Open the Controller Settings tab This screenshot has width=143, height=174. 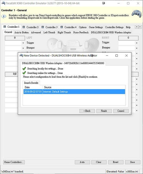tap(114, 27)
